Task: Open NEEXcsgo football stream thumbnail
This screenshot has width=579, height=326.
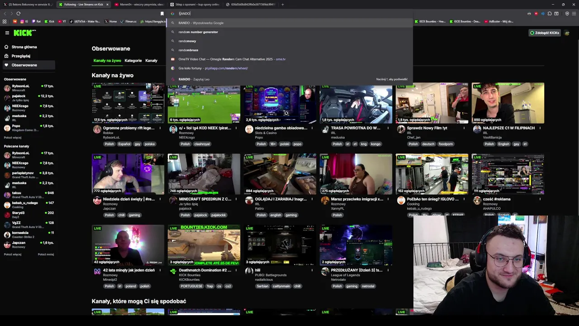Action: (x=204, y=103)
